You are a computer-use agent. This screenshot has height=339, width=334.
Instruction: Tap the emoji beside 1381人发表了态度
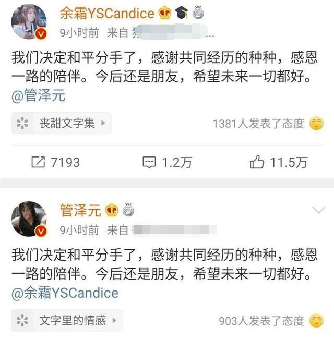click(x=316, y=124)
